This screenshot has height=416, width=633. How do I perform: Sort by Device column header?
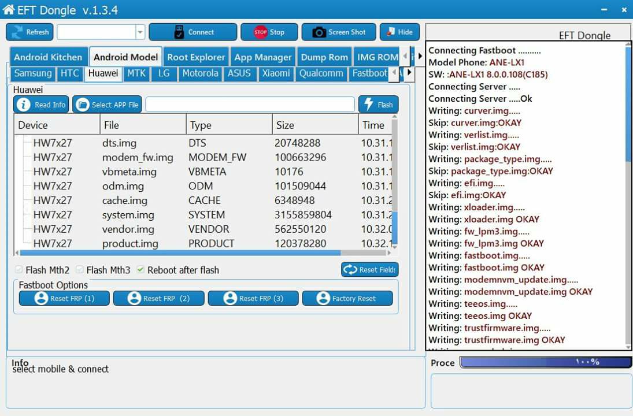(x=57, y=125)
